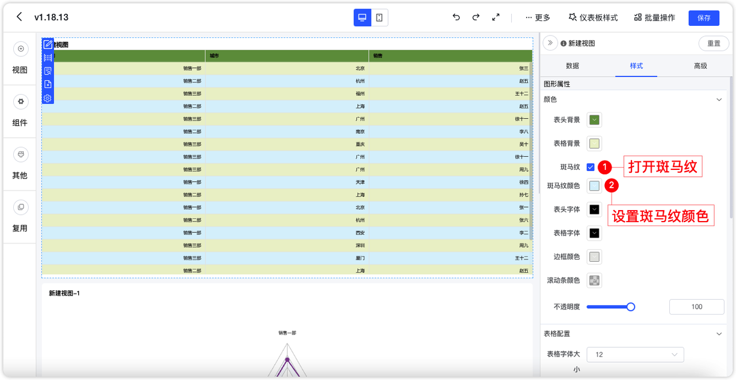
Task: Click the export Excel file icon
Action: 48,84
